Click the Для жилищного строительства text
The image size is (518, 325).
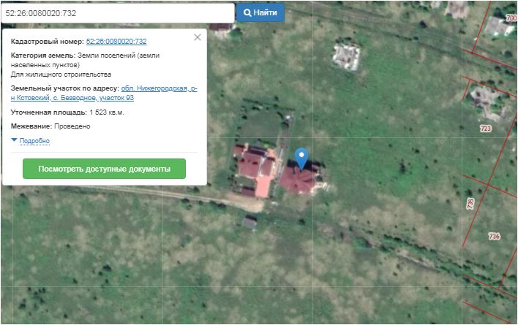tap(61, 74)
